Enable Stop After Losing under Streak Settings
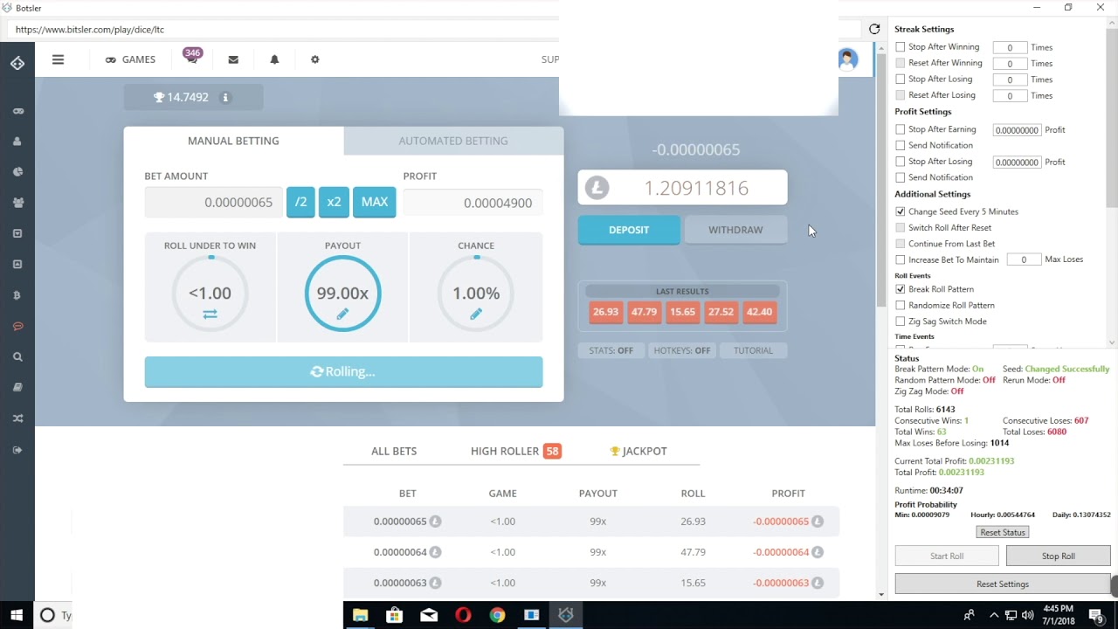The image size is (1118, 629). tap(901, 79)
